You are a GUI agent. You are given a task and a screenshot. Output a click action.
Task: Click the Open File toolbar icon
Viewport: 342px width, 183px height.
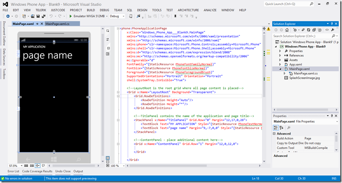pos(33,16)
